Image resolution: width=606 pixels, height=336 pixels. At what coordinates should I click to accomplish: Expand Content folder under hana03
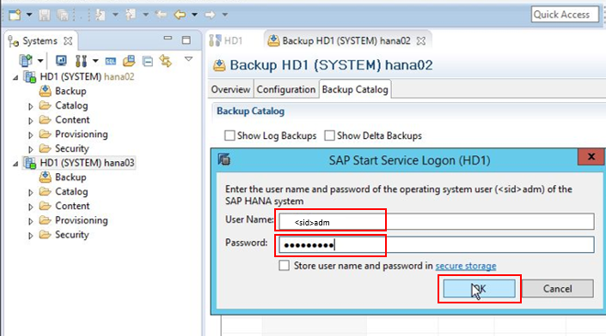31,207
